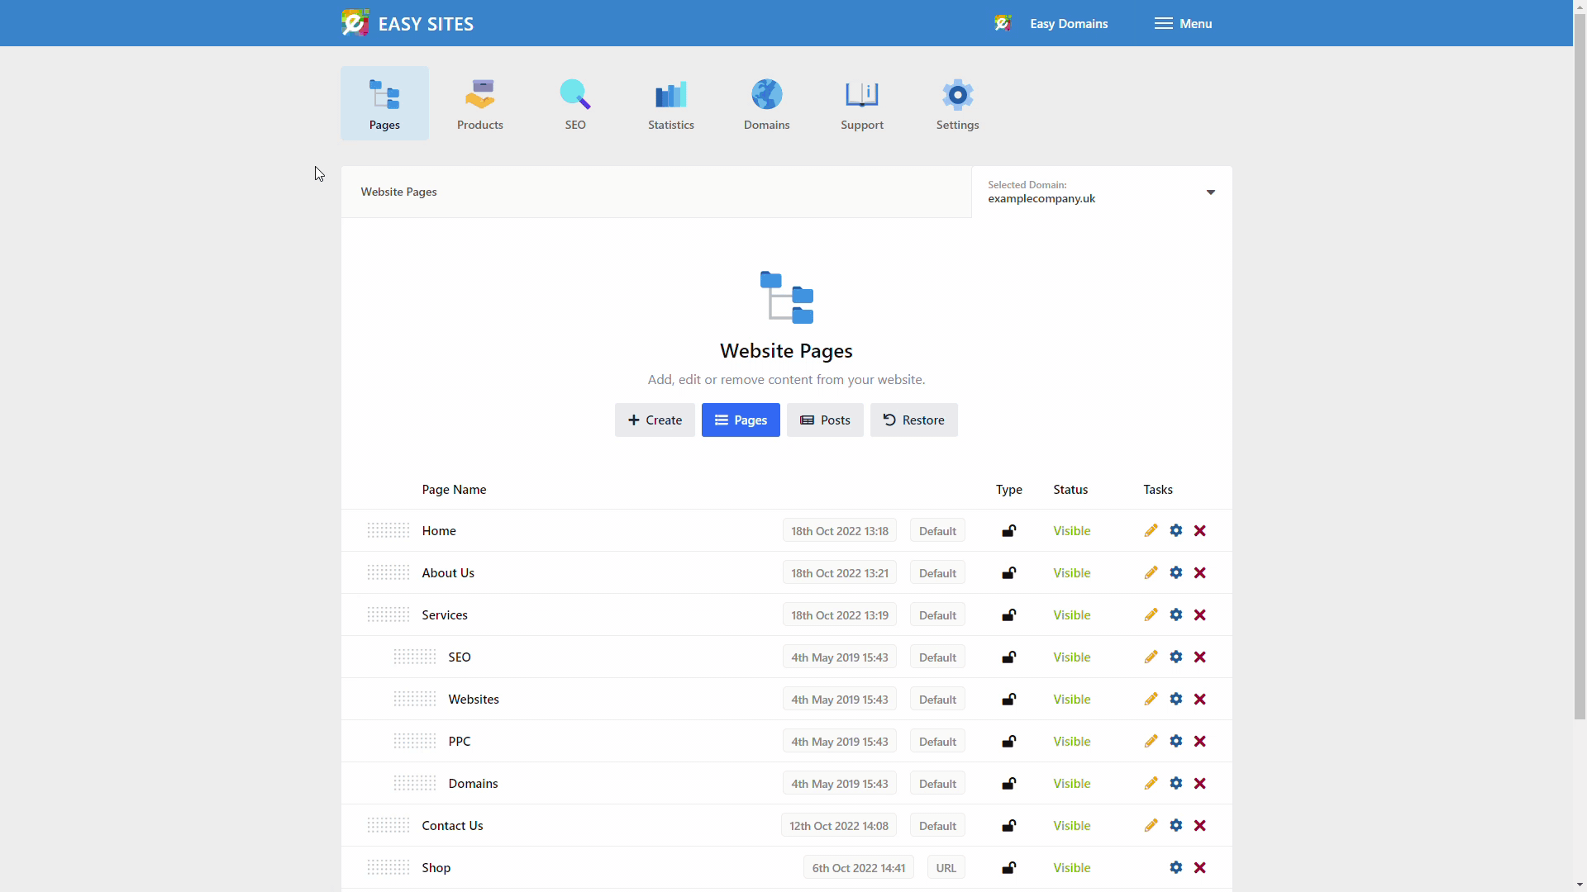Open the SEO magnifier section
Screen dimensions: 1587x892
point(575,103)
